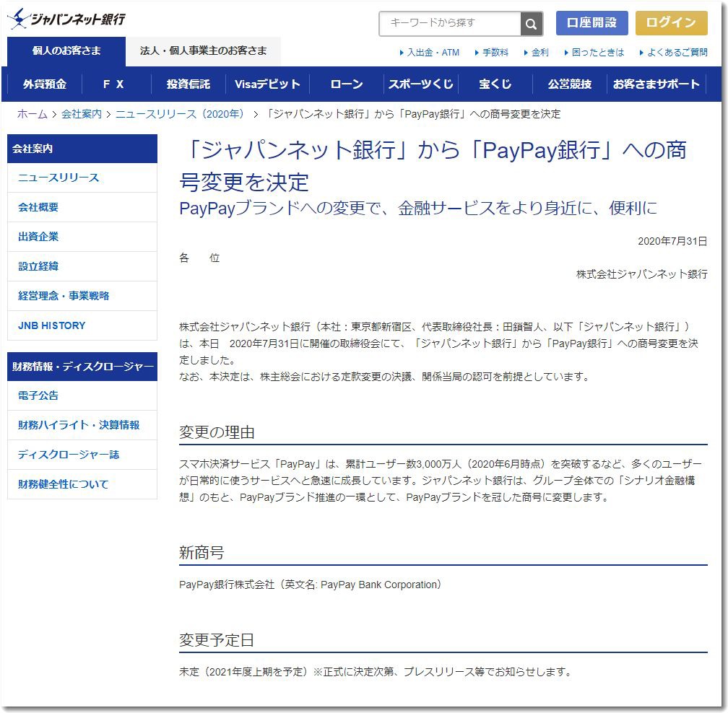
Task: Click the 新商号 section heading
Action: click(x=201, y=553)
